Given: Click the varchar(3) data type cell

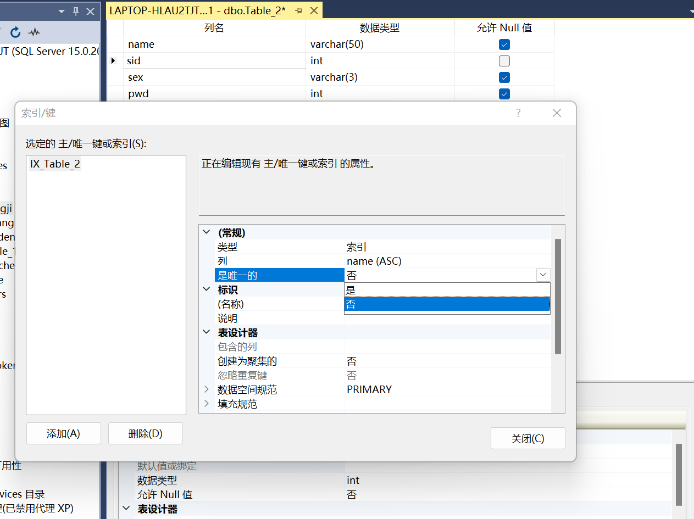Looking at the screenshot, I should (380, 77).
